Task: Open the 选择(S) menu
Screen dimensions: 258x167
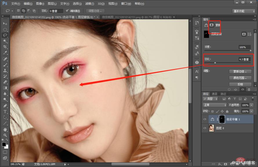Action: [x=77, y=3]
